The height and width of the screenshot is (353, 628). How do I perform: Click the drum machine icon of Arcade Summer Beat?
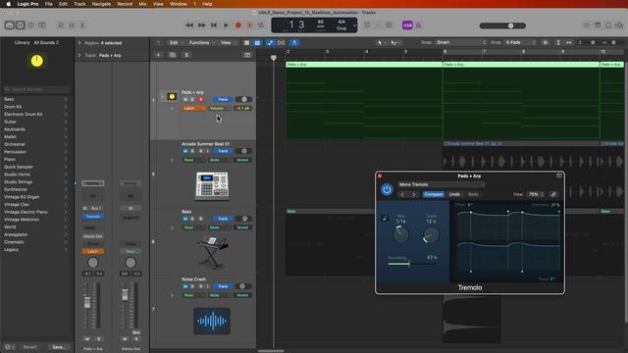pos(212,186)
